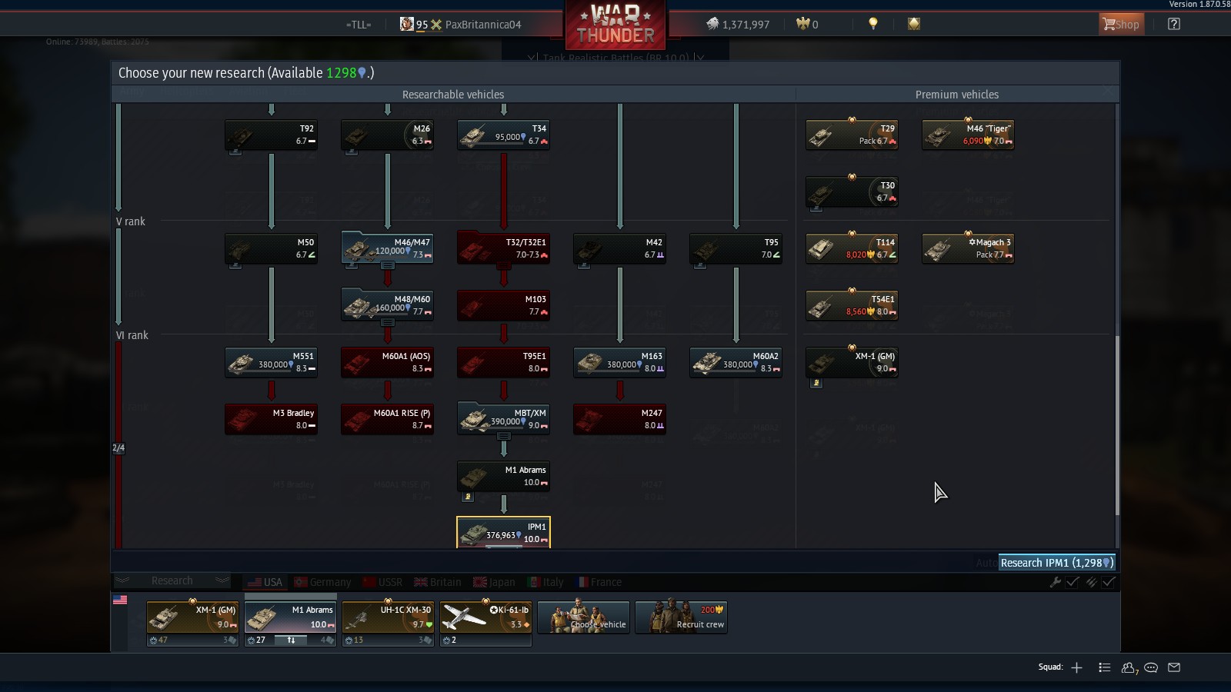Select the T34 tank in research tree
Screen dimensions: 1231x692
(x=504, y=135)
